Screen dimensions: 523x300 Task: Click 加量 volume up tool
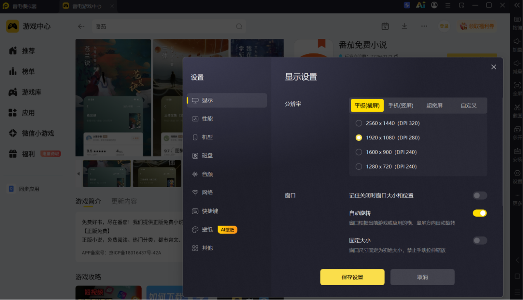pos(517,45)
